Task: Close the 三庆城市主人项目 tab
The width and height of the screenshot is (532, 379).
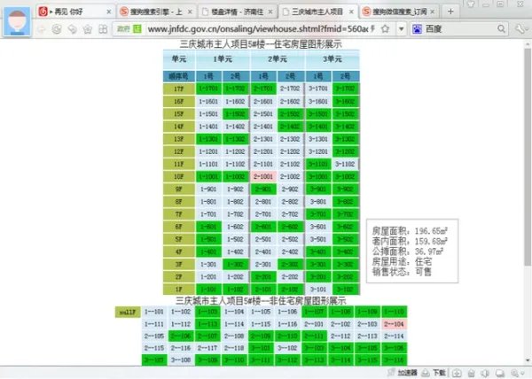Action: [351, 12]
